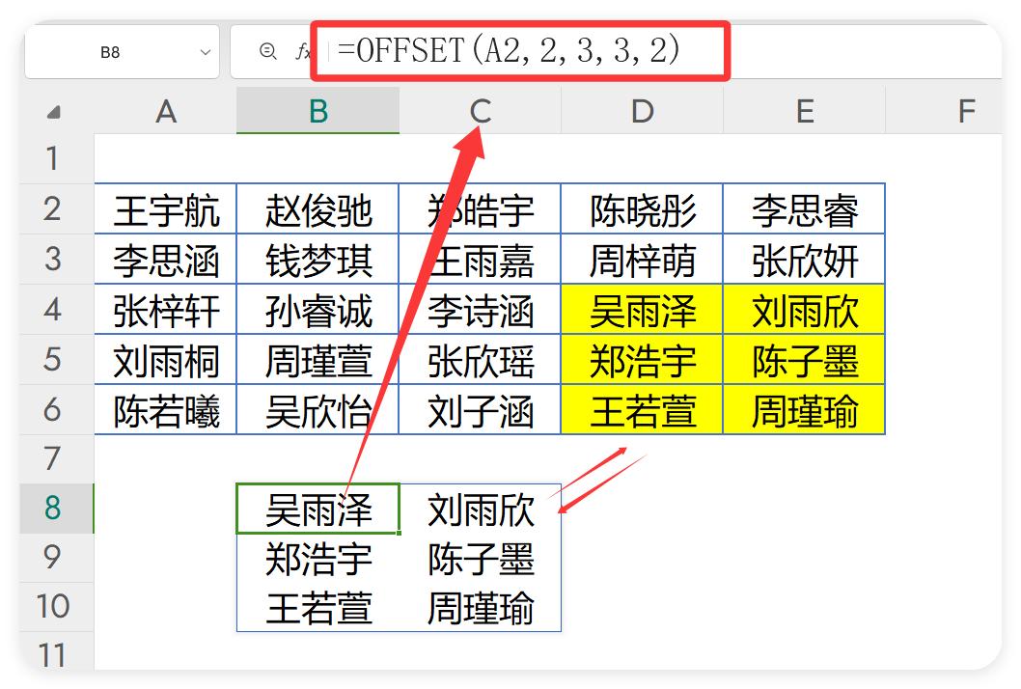
Task: Click cell containing 孙睿诚
Action: click(317, 310)
